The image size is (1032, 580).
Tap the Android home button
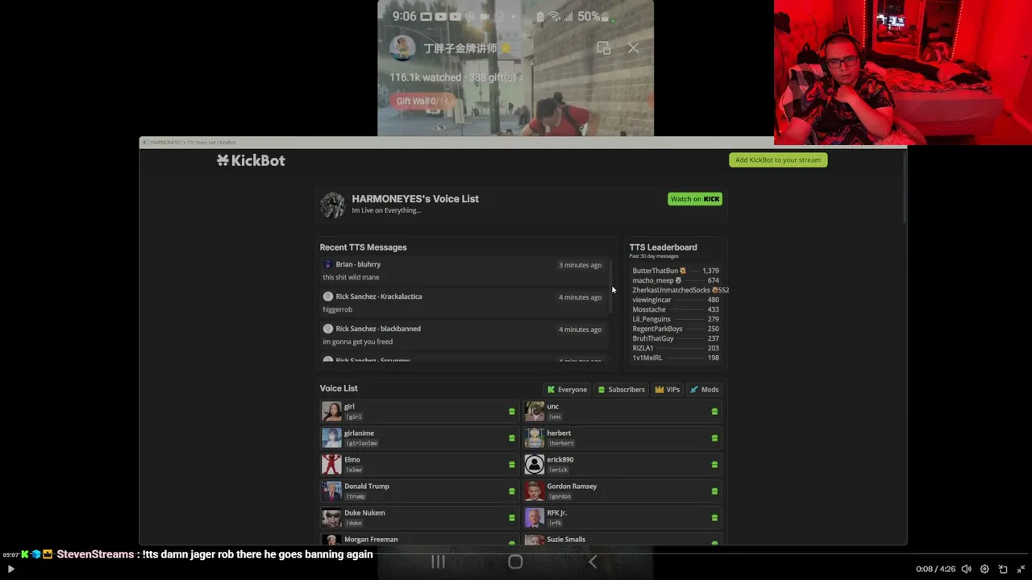(x=515, y=561)
